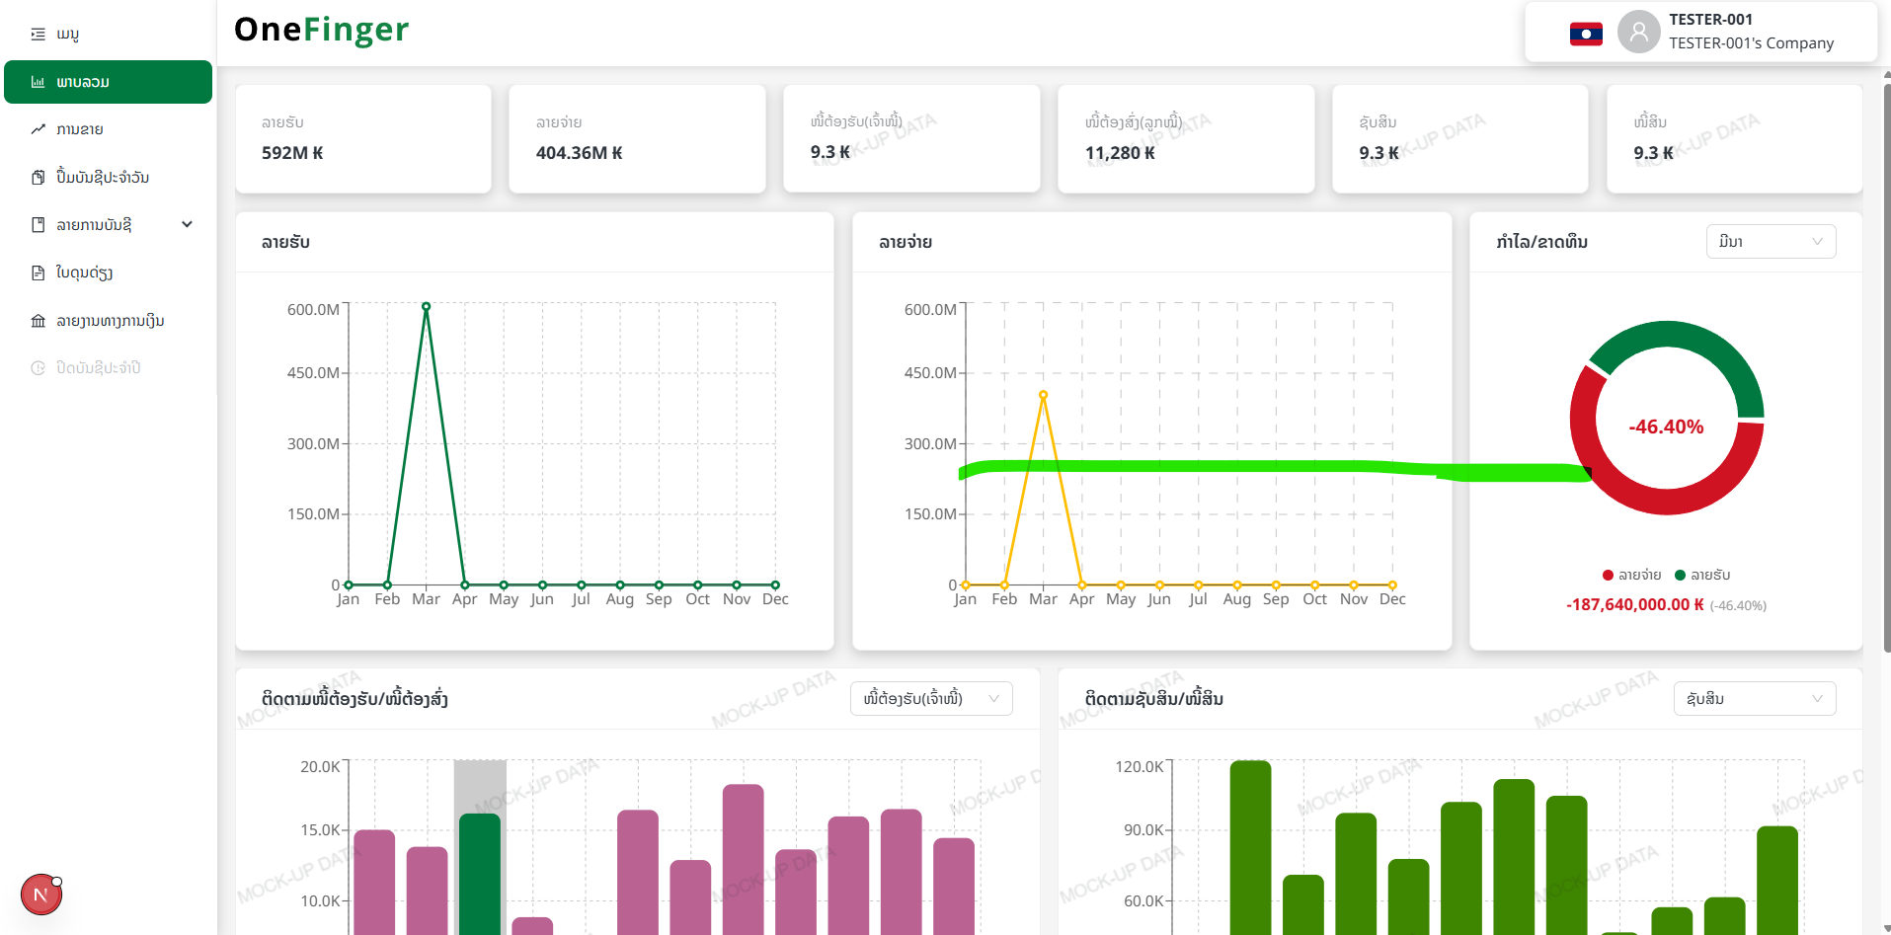The image size is (1891, 935).
Task: Click the trend line icon for ການຂາຍ
Action: pos(38,129)
